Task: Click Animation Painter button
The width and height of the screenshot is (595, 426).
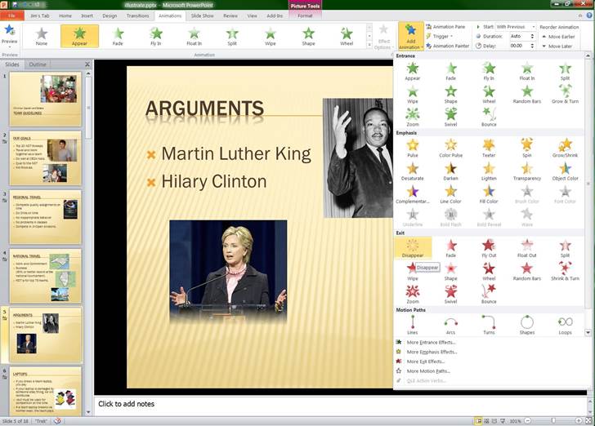Action: (x=448, y=46)
